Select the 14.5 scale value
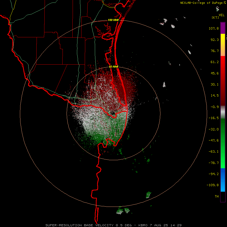 click(x=215, y=95)
